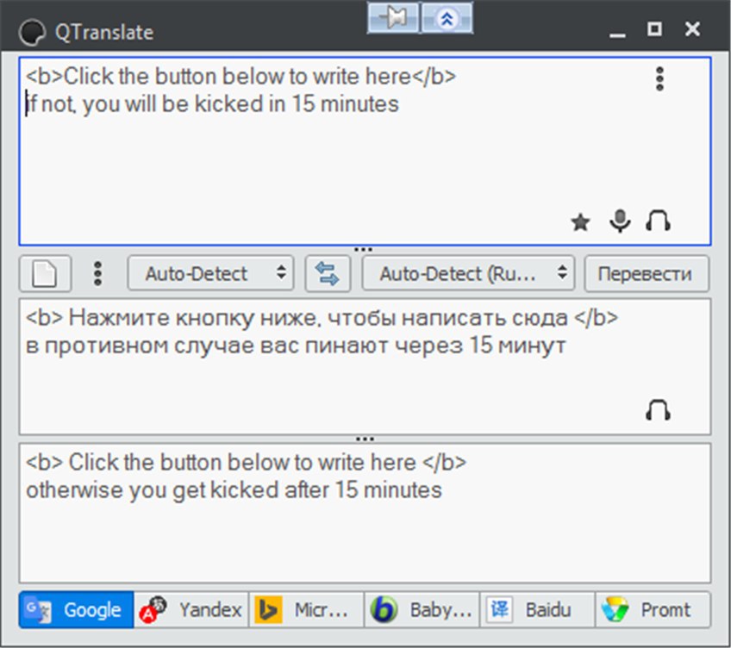Start voice input with microphone icon
Image resolution: width=731 pixels, height=648 pixels.
point(620,221)
